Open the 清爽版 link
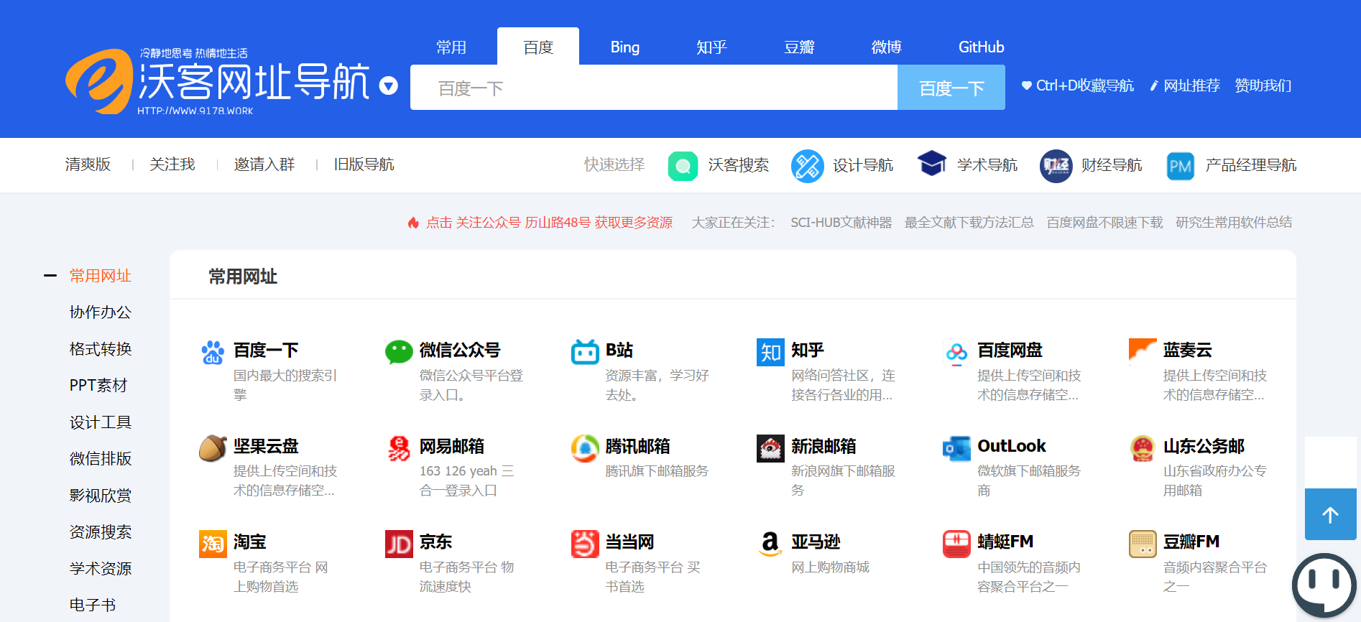 click(x=88, y=164)
